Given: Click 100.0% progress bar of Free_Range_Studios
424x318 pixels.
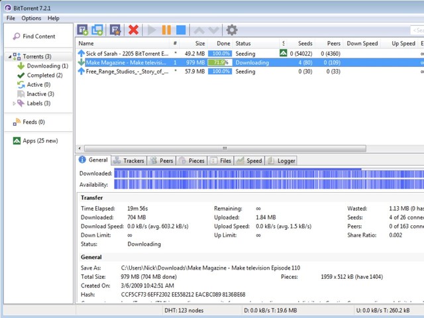Looking at the screenshot, I should (x=220, y=72).
